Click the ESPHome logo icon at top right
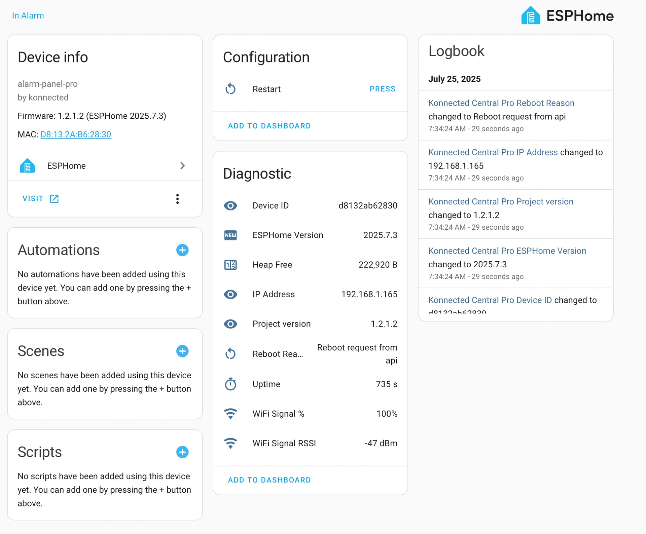The image size is (646, 534). [530, 15]
